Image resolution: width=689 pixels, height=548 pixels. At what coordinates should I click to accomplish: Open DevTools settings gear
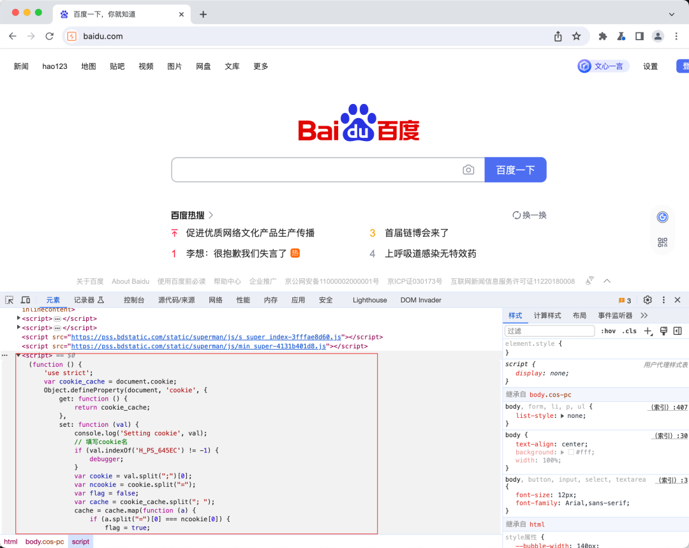pyautogui.click(x=648, y=300)
